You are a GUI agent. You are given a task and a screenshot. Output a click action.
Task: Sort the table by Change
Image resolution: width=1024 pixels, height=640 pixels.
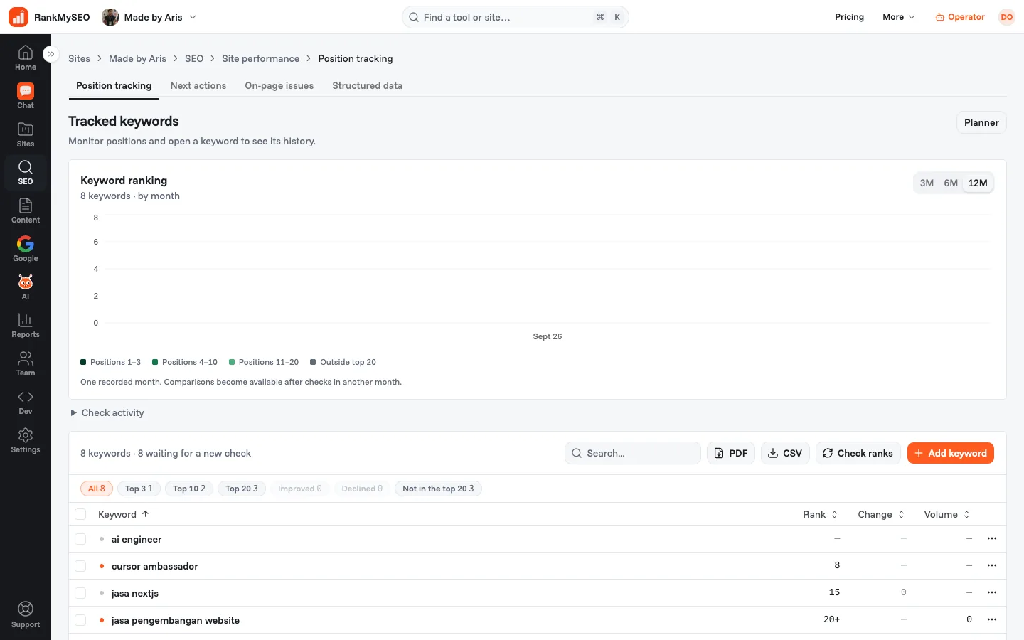[881, 514]
